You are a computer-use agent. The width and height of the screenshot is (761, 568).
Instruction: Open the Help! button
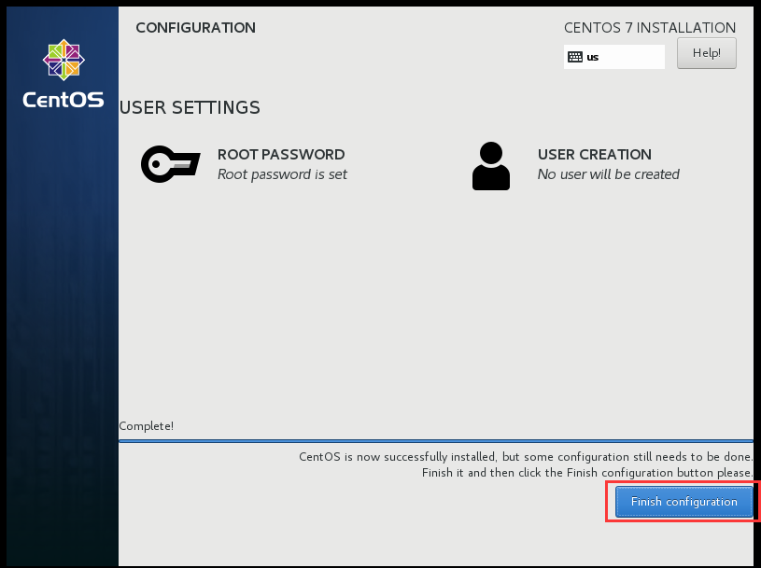707,53
